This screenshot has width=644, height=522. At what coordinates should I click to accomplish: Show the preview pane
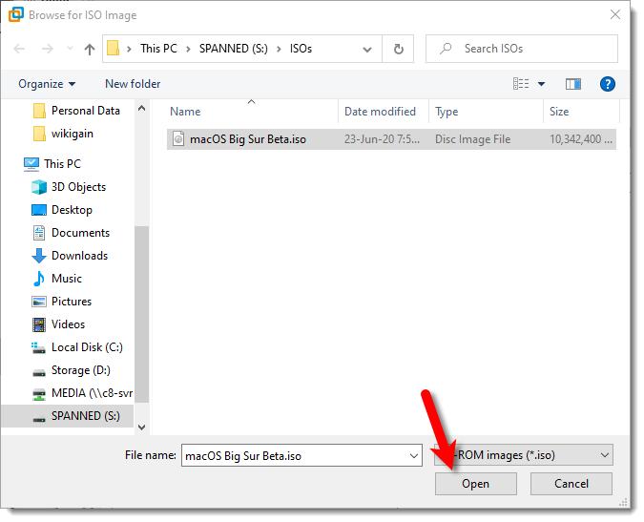tap(573, 84)
